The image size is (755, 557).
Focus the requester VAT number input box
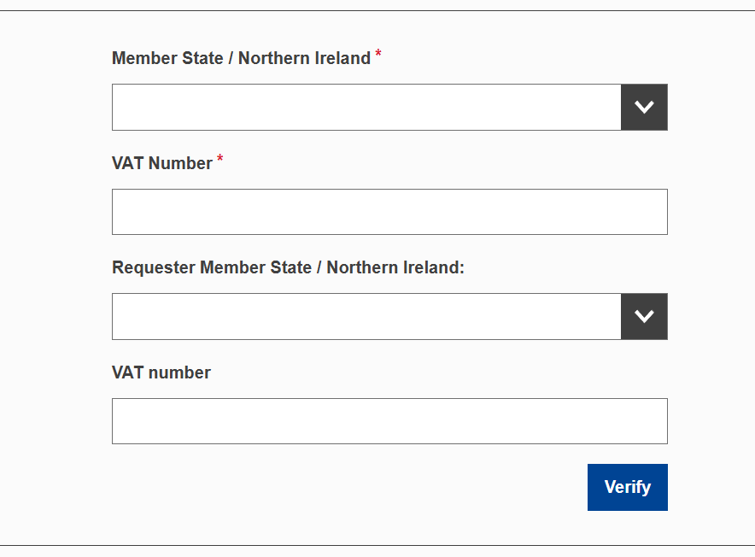point(389,420)
